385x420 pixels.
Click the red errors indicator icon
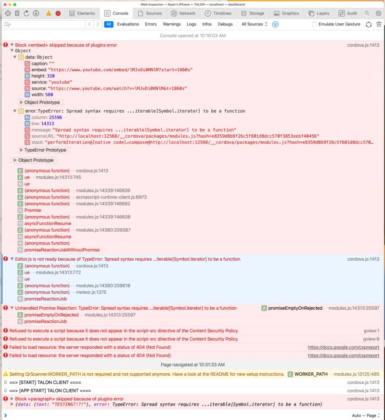(58, 13)
